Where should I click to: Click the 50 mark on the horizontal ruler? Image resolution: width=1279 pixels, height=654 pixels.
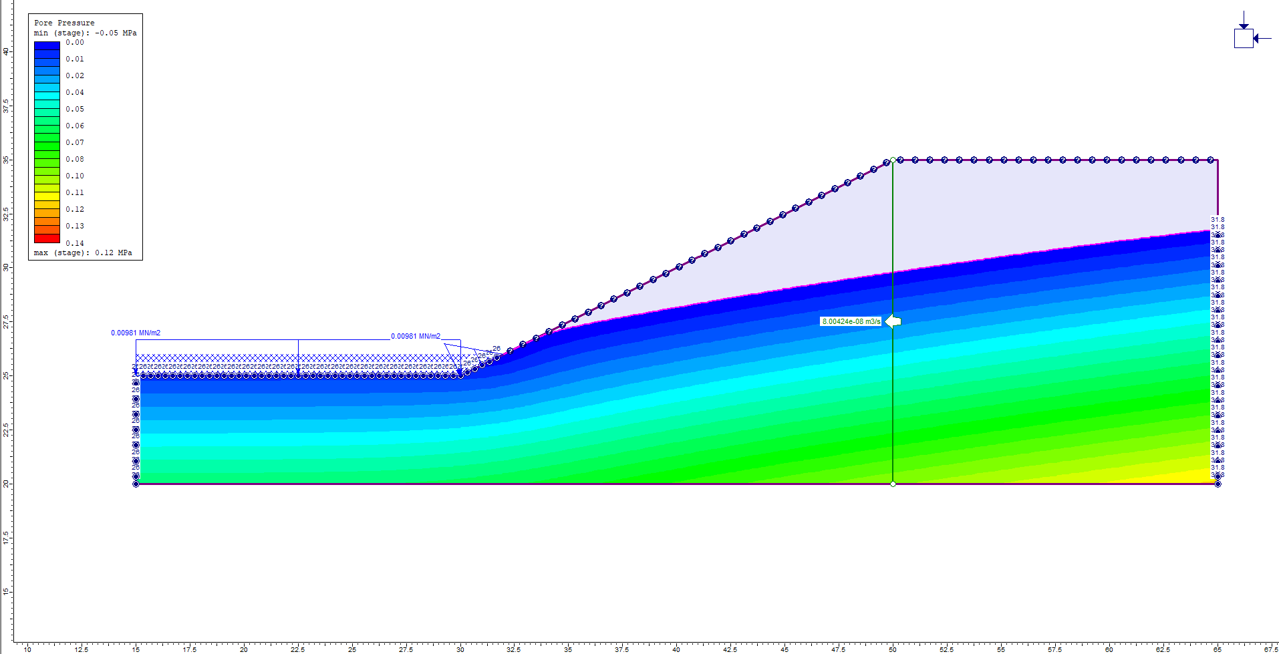pyautogui.click(x=893, y=649)
